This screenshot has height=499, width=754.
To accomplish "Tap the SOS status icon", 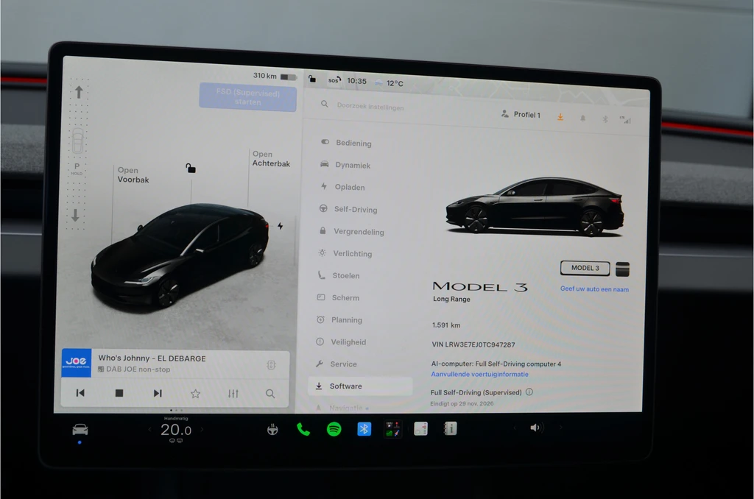I will tap(334, 79).
